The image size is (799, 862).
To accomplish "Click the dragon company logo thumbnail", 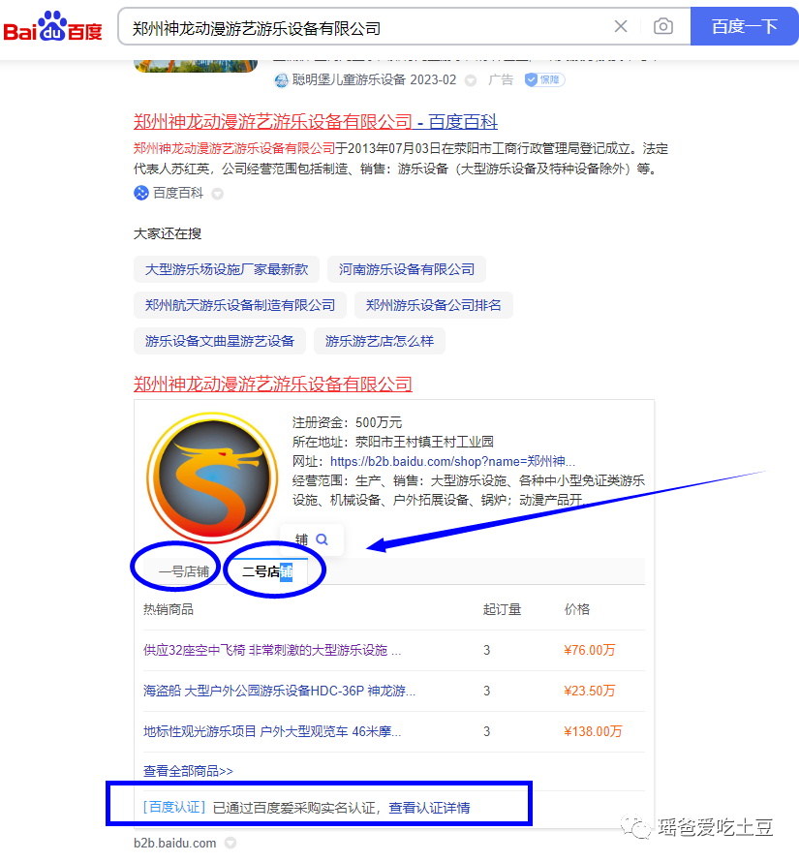I will coord(212,477).
